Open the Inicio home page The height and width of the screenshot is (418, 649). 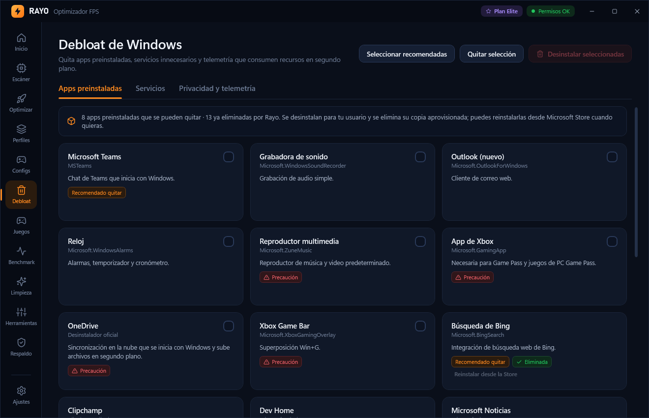click(x=21, y=42)
